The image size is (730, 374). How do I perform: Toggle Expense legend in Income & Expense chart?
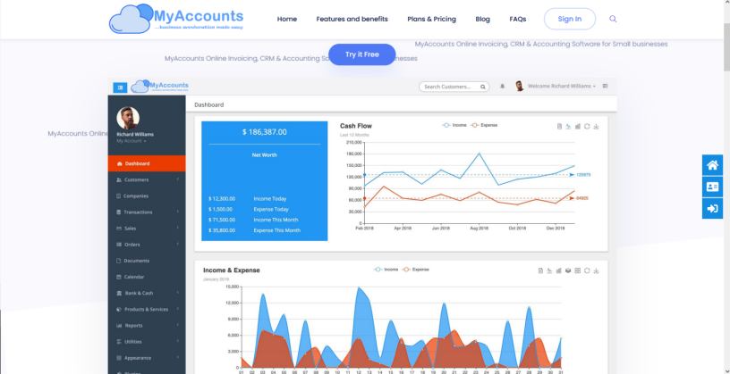pos(416,270)
